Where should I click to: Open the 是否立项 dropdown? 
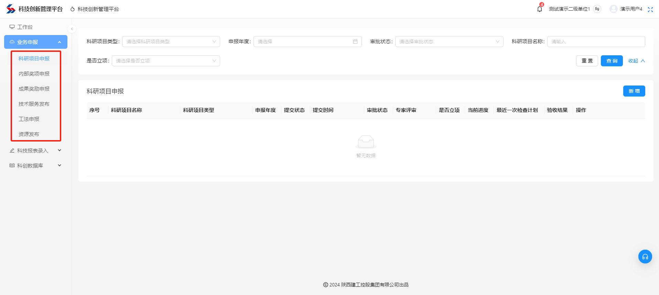click(166, 61)
